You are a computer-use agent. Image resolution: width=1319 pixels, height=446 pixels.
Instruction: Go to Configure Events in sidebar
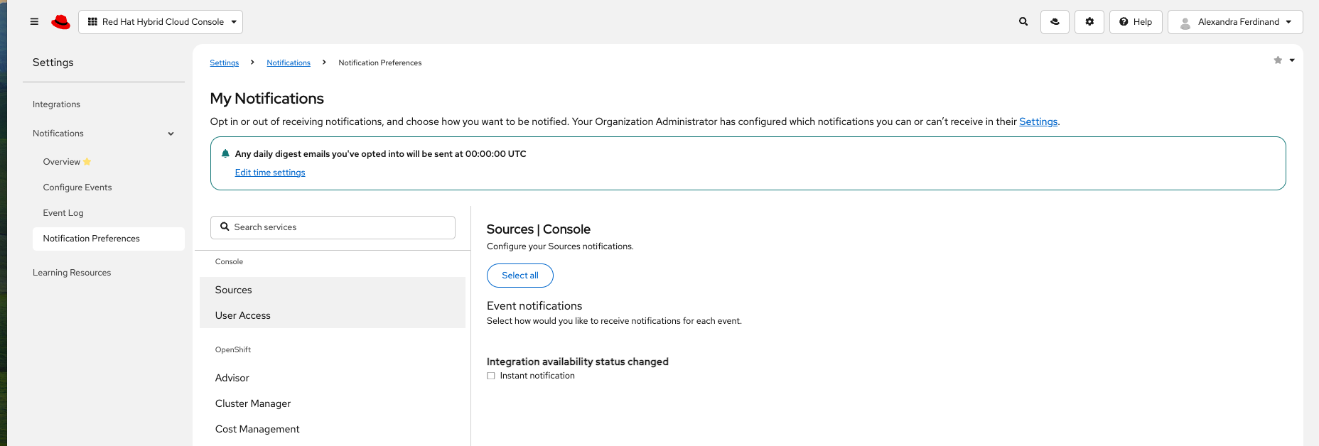point(77,187)
